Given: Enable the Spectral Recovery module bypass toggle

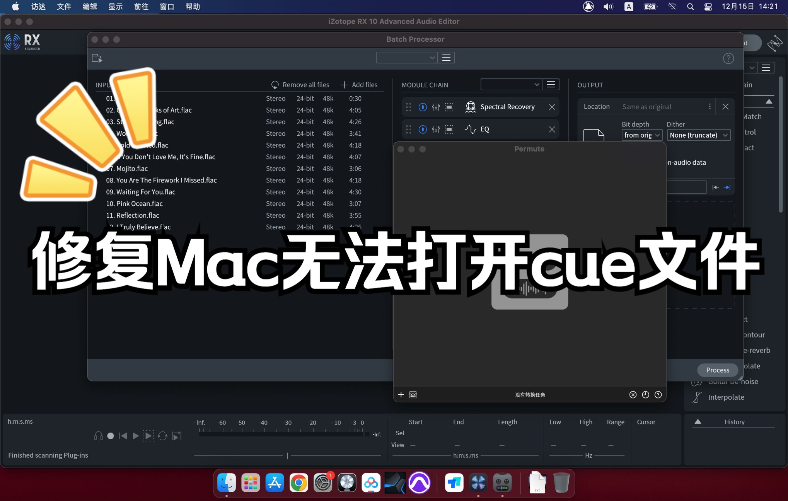Looking at the screenshot, I should [x=422, y=107].
